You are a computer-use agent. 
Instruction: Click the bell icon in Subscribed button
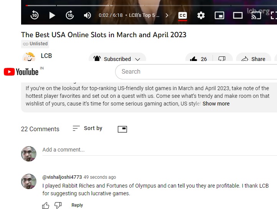(x=97, y=58)
